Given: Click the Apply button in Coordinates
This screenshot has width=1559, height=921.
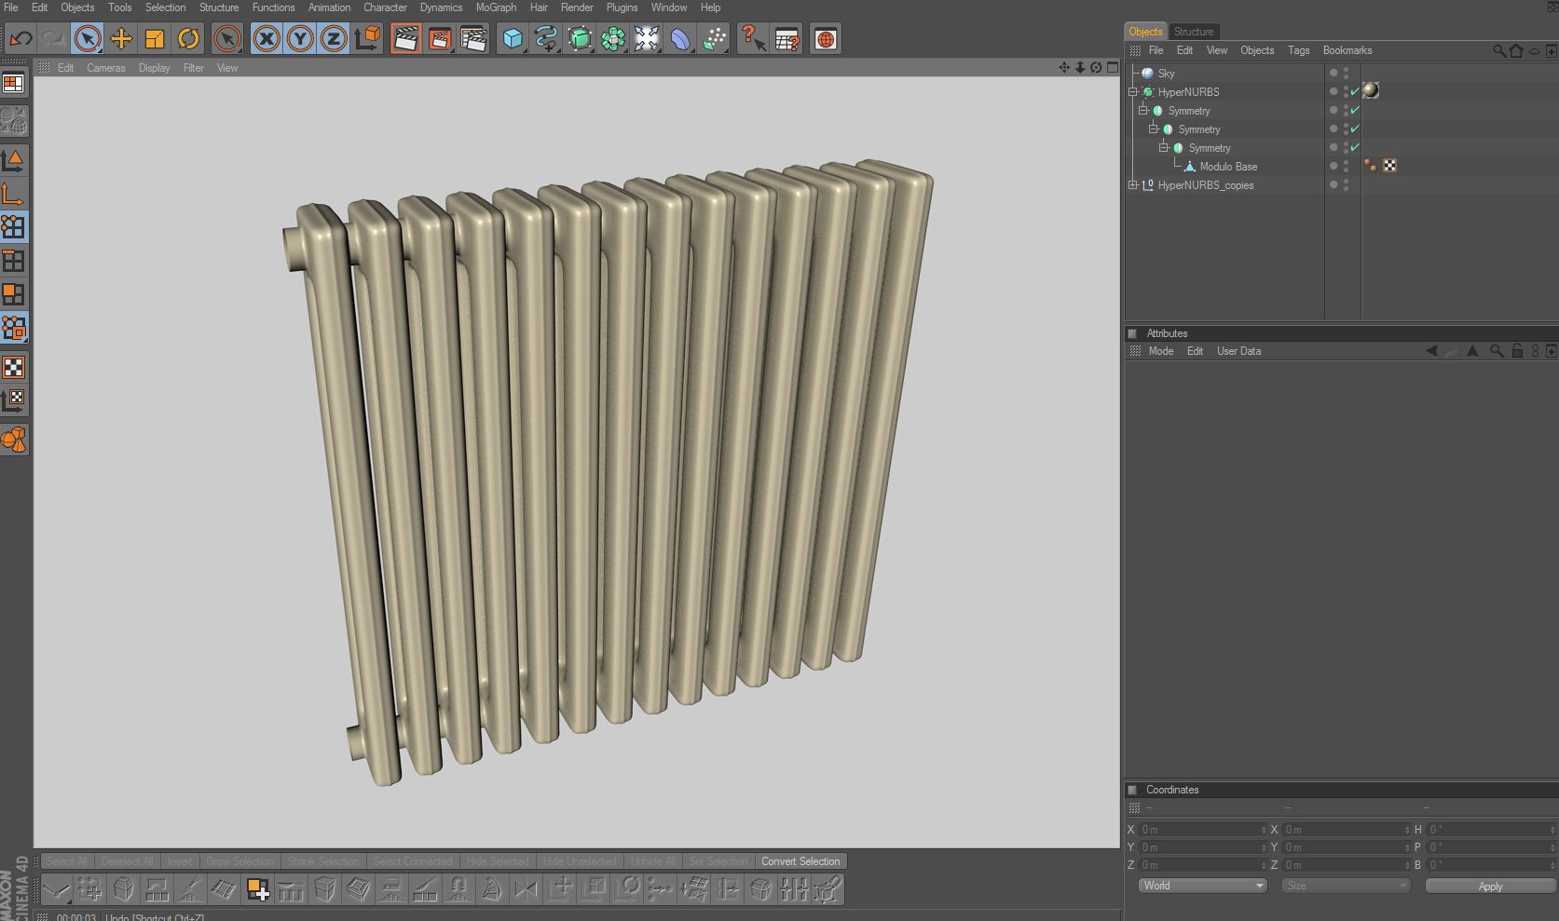Looking at the screenshot, I should pos(1490,887).
